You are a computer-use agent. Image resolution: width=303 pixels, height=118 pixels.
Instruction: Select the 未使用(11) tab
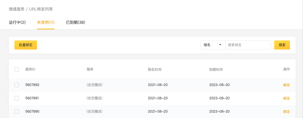point(45,22)
